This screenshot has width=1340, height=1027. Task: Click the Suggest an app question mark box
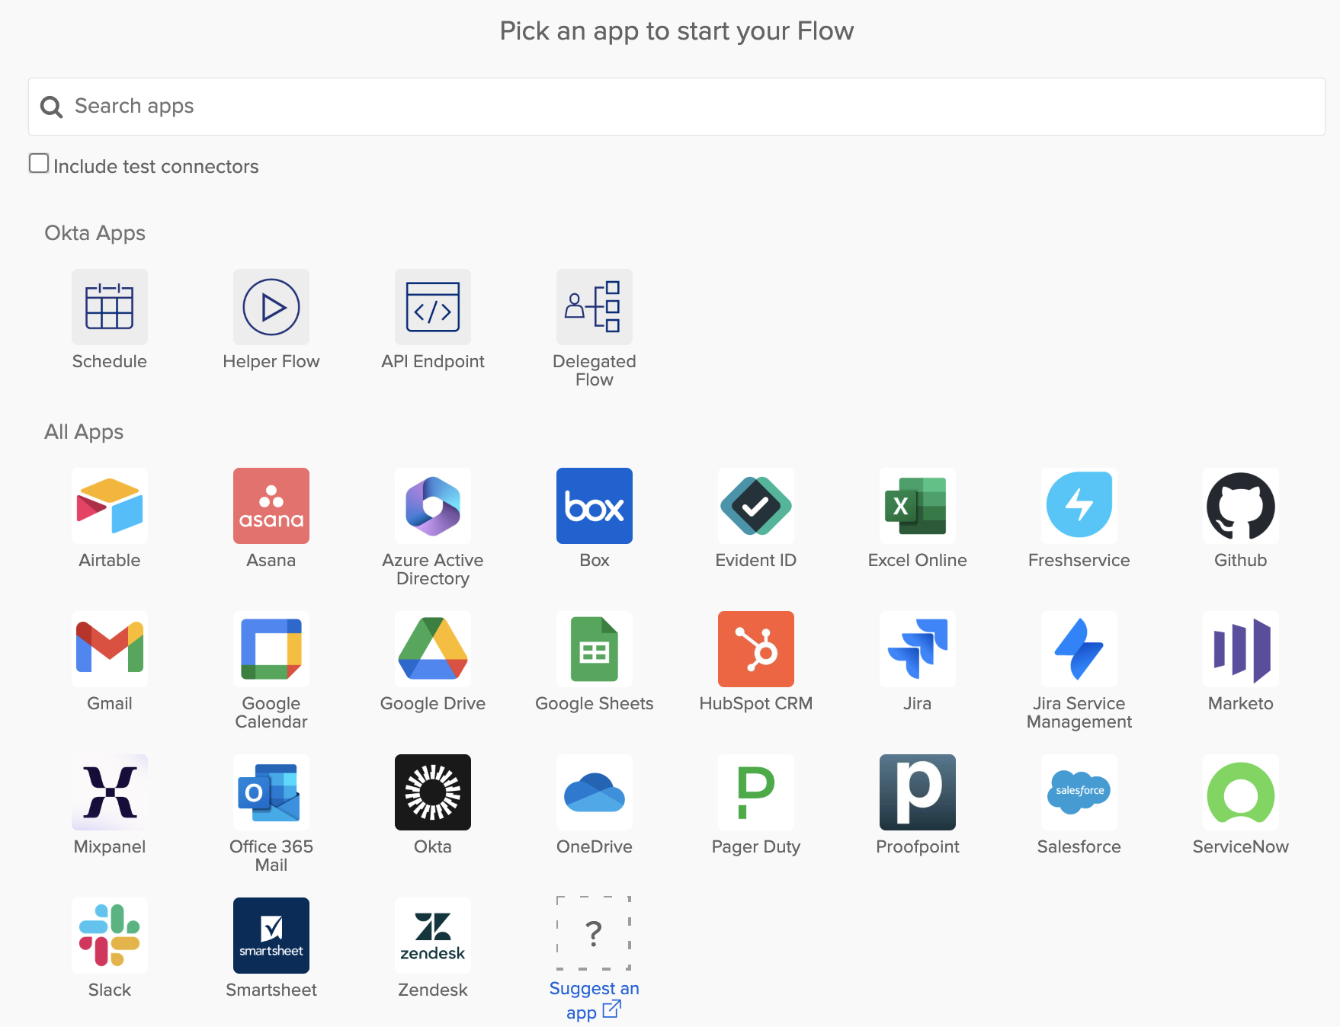(594, 933)
